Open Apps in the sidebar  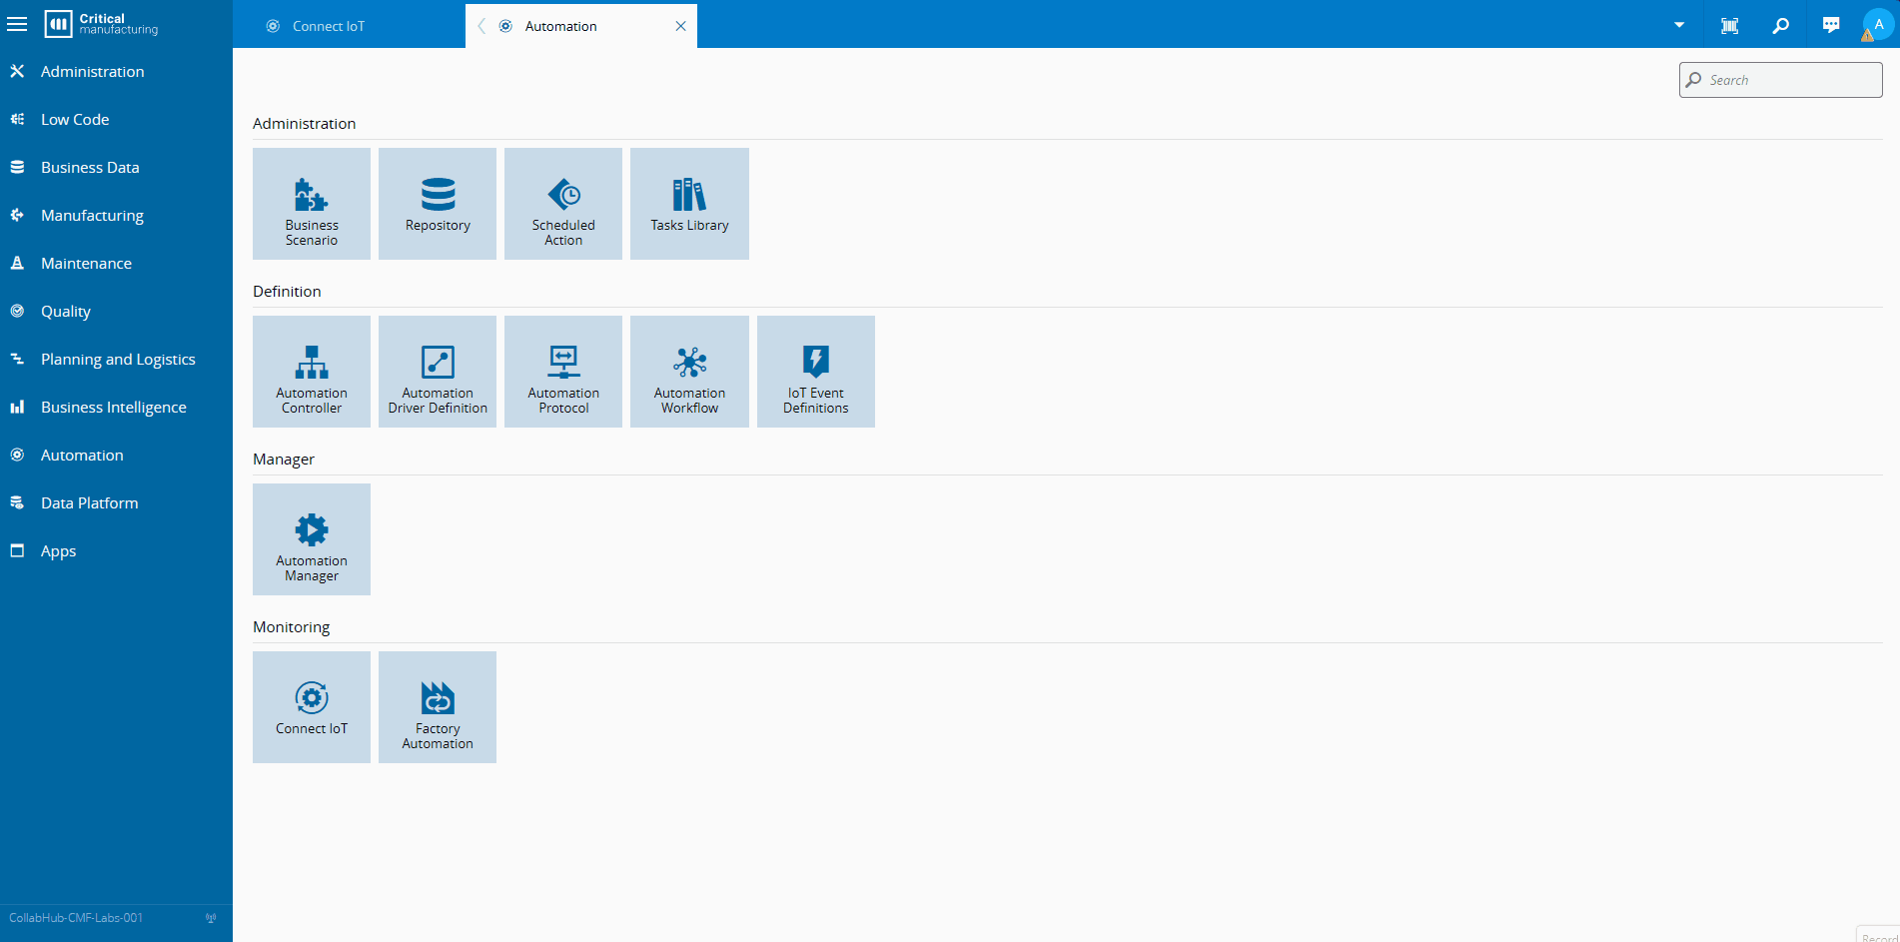[116, 551]
